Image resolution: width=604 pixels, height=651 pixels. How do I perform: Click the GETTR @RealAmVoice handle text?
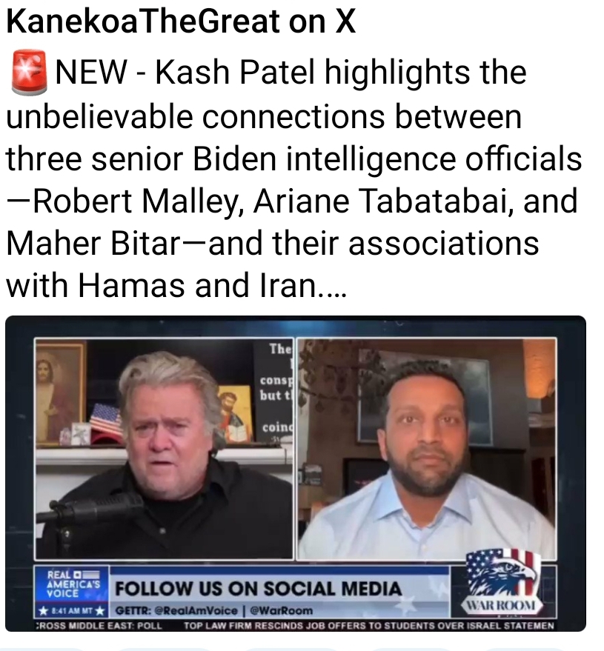(x=176, y=611)
